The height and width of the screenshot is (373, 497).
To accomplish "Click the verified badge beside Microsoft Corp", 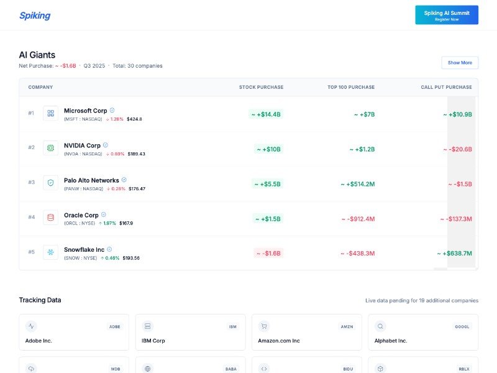I will 112,110.
